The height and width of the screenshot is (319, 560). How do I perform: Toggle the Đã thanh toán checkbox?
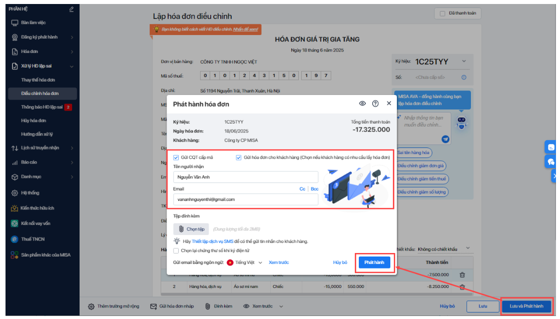click(x=442, y=13)
